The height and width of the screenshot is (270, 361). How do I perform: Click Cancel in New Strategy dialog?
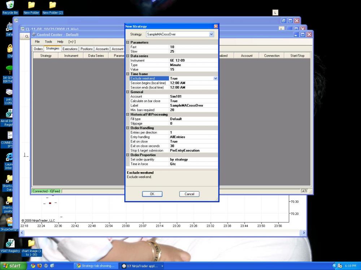tap(189, 194)
